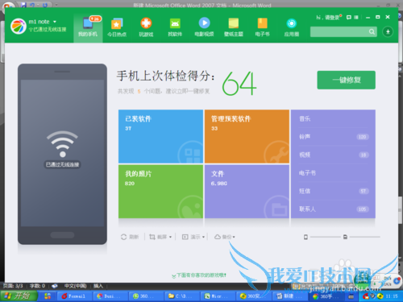
Task: Select the 铃声 row showing 120
Action: click(x=333, y=137)
